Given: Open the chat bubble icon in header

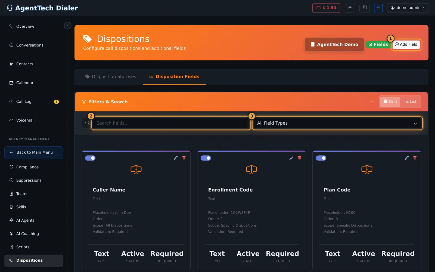Looking at the screenshot, I should point(378,8).
